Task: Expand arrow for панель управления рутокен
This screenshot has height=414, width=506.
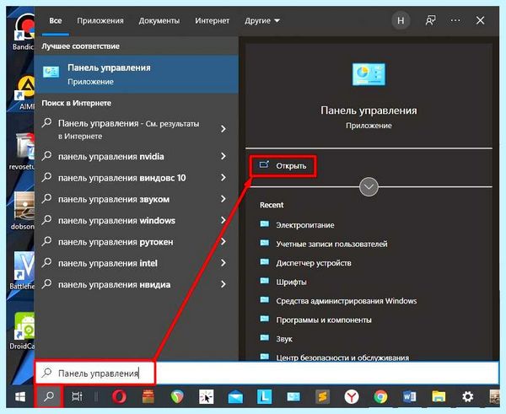Action: coord(223,242)
